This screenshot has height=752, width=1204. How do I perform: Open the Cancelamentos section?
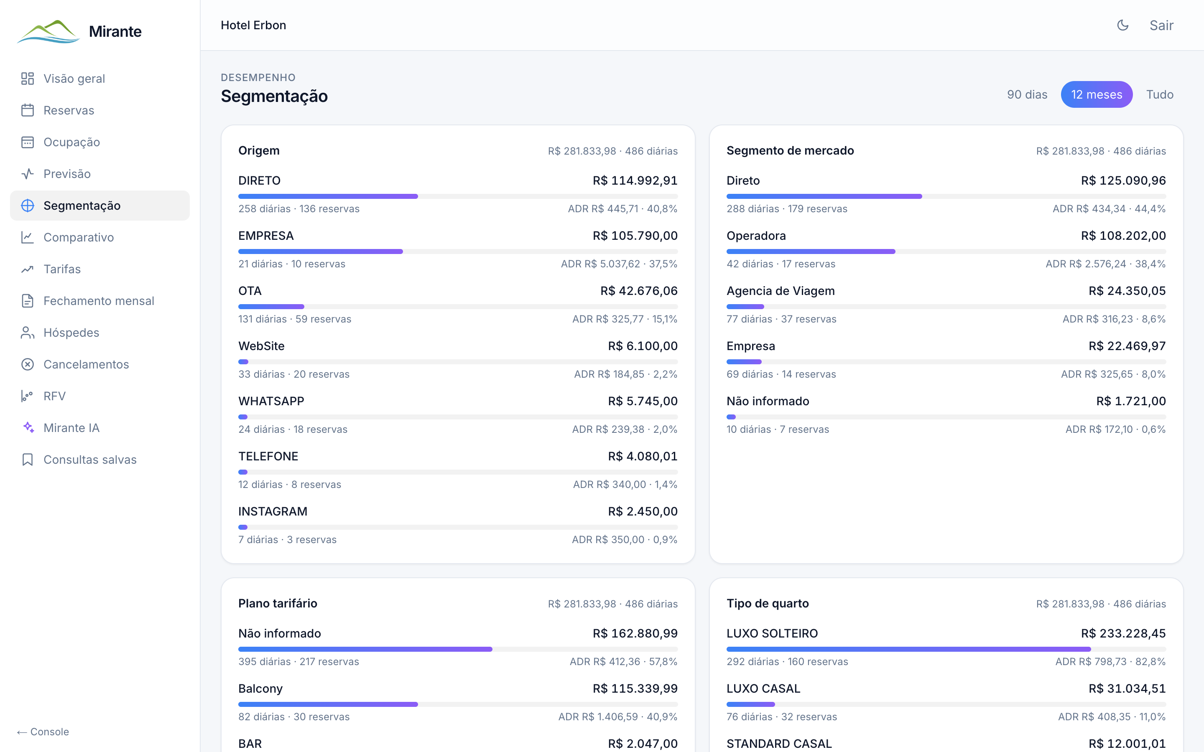pyautogui.click(x=99, y=365)
